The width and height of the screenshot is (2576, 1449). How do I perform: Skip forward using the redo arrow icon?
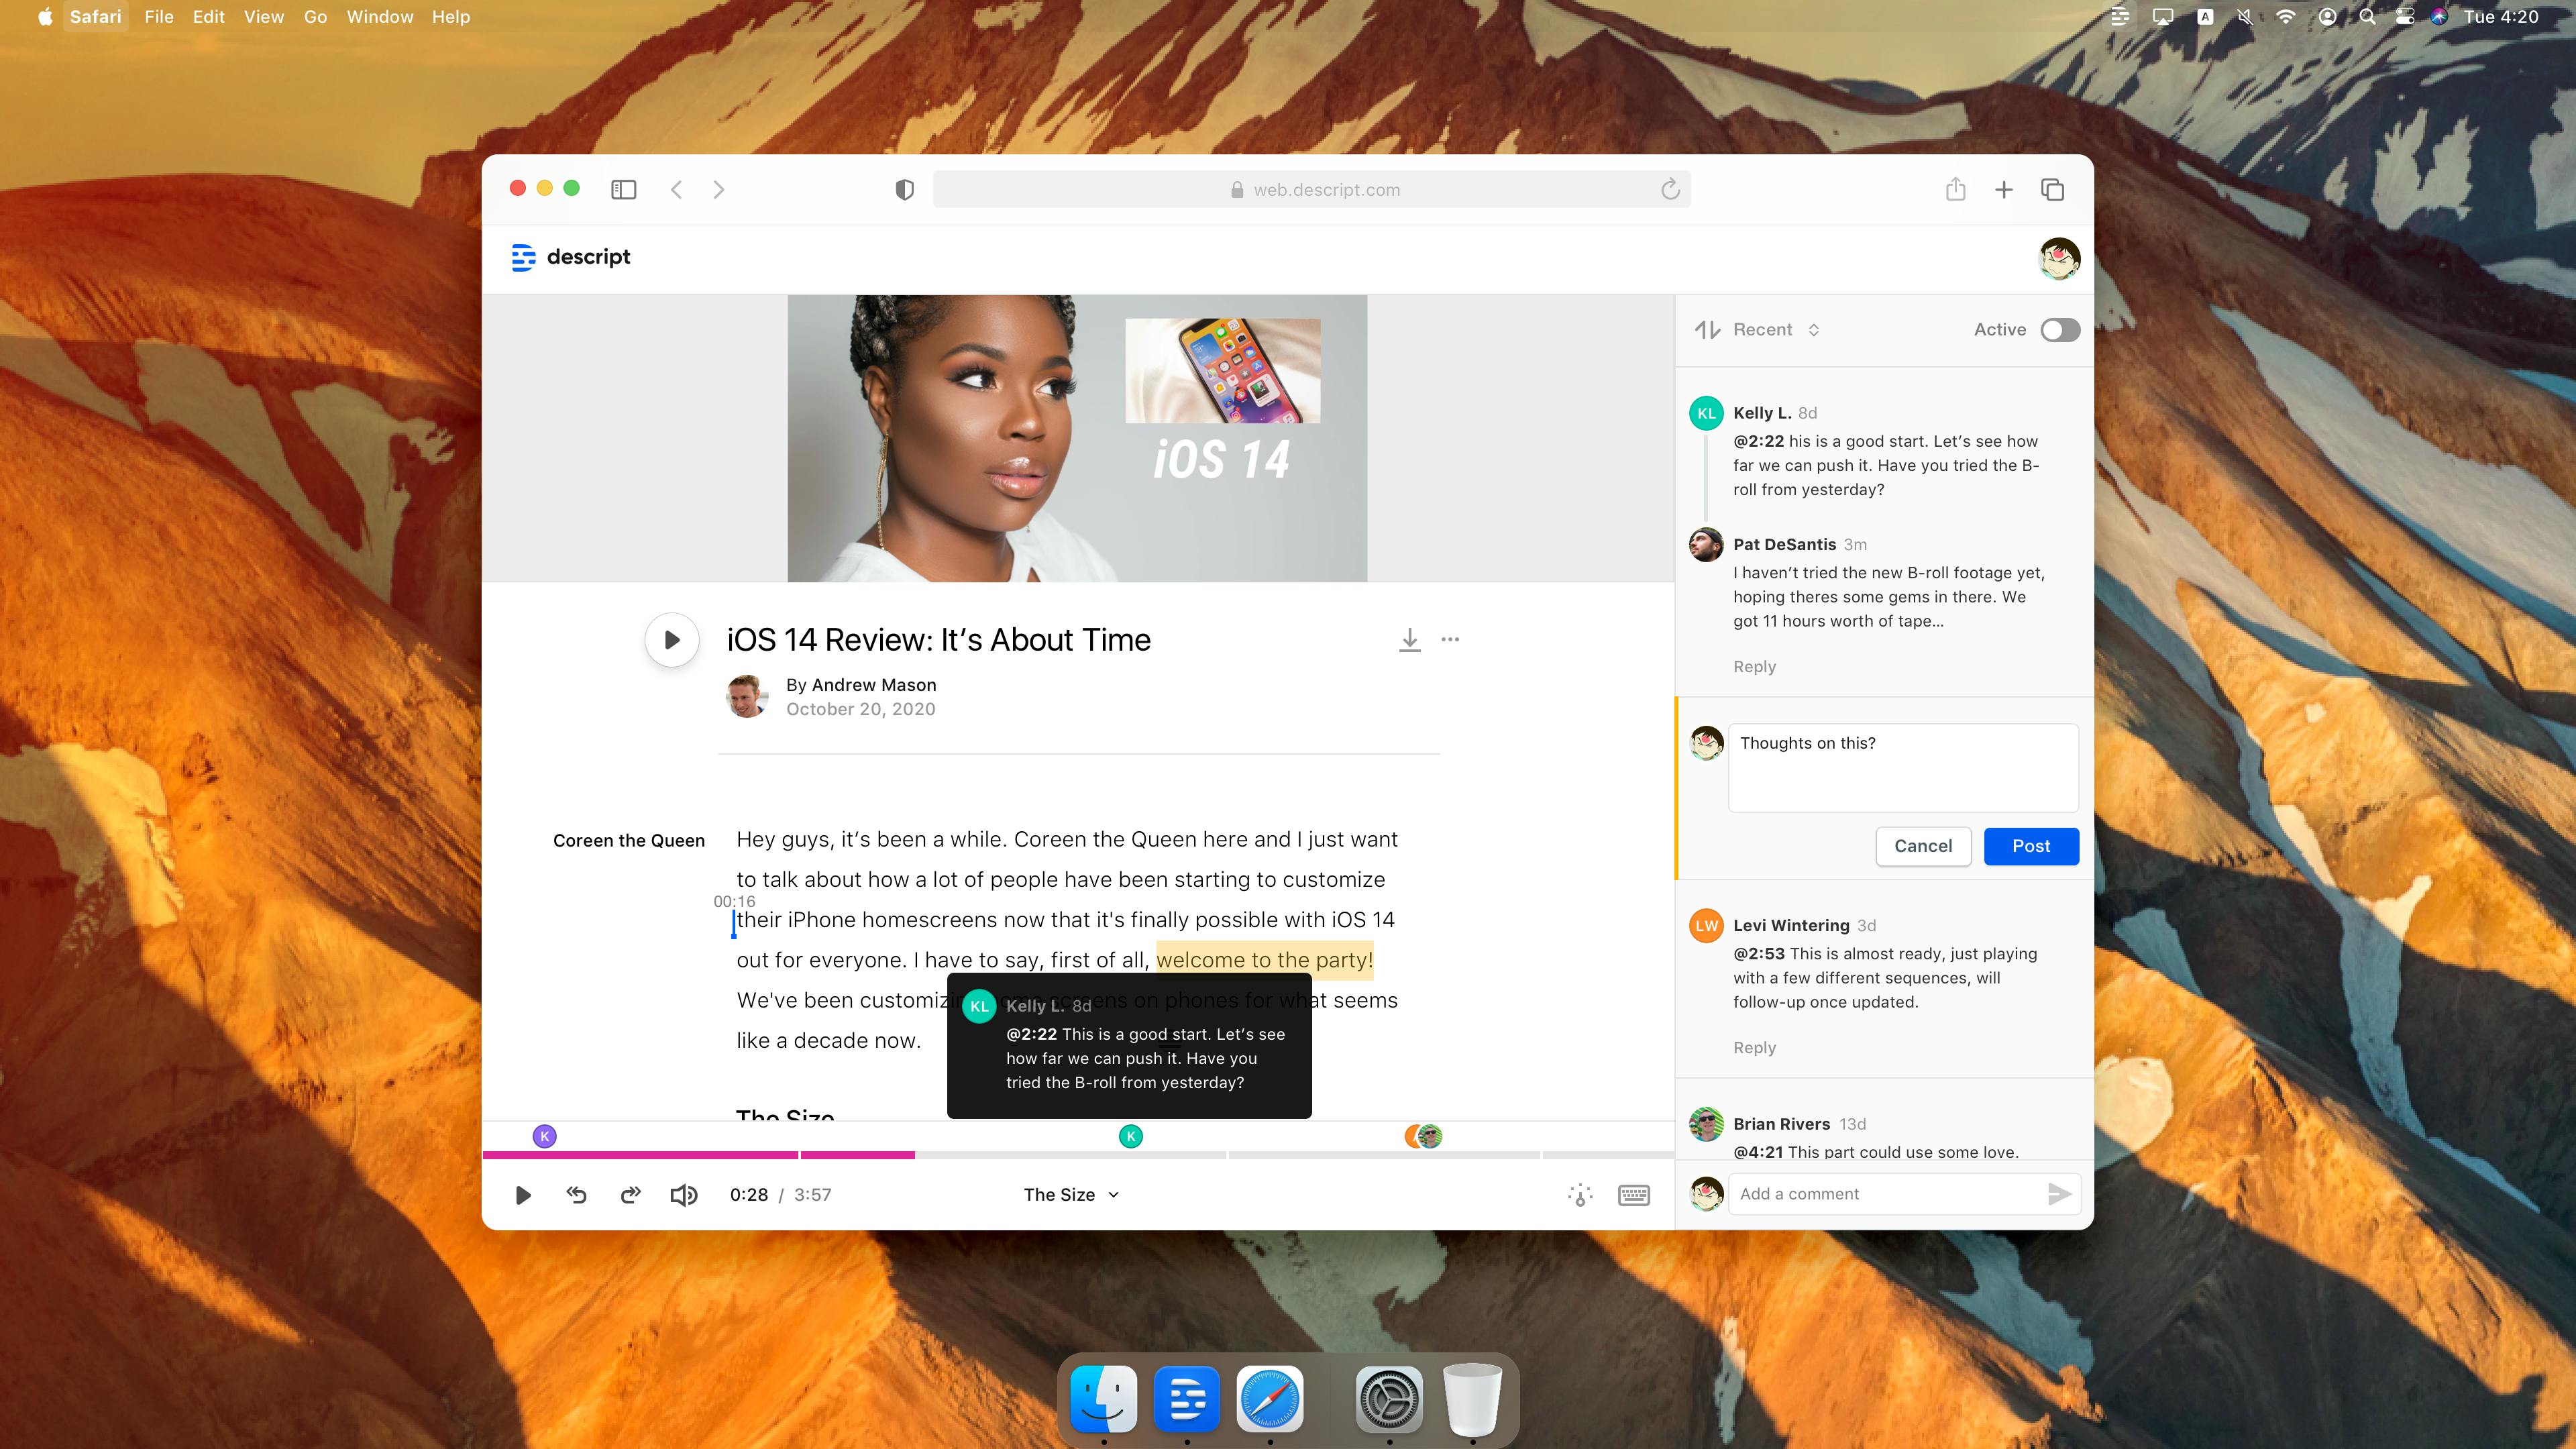click(630, 1194)
